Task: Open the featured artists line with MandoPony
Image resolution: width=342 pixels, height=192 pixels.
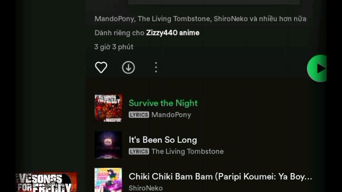Action: click(x=200, y=19)
